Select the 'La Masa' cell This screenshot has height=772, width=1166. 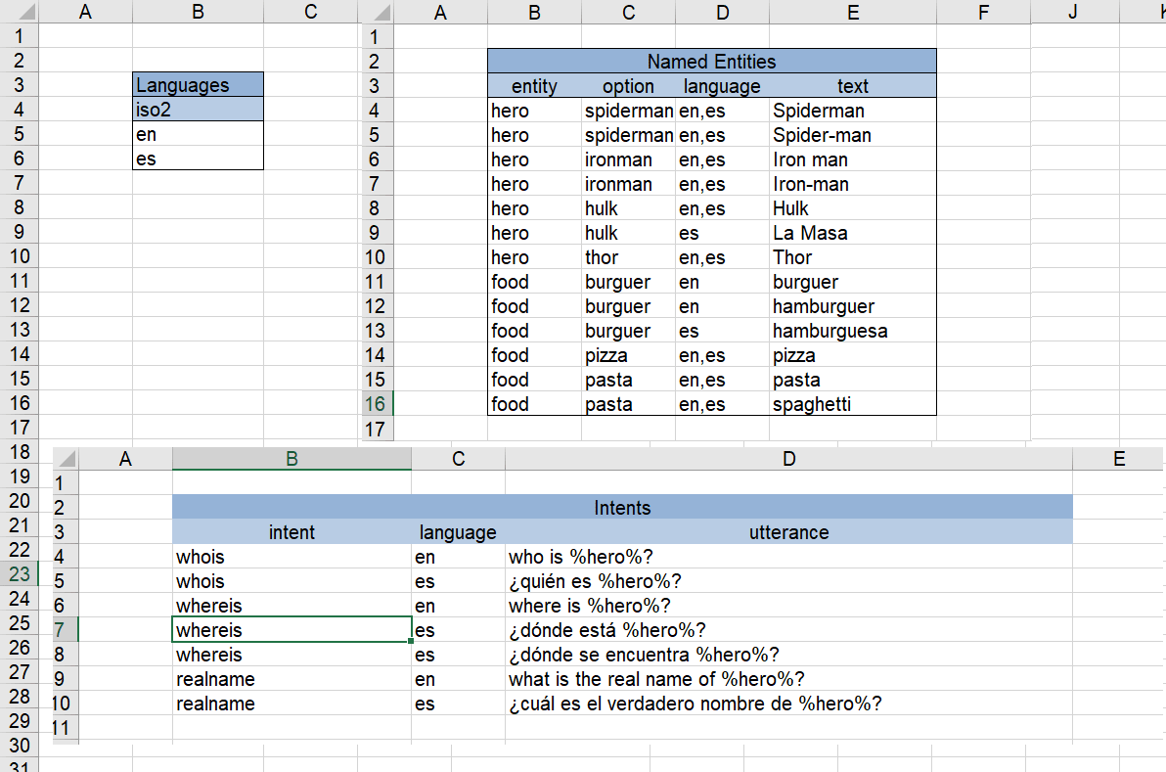(x=853, y=233)
